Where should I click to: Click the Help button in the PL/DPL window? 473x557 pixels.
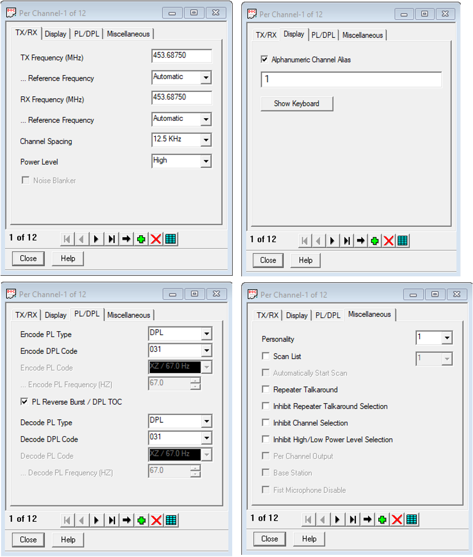[68, 539]
